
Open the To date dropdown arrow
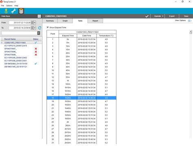[35, 28]
